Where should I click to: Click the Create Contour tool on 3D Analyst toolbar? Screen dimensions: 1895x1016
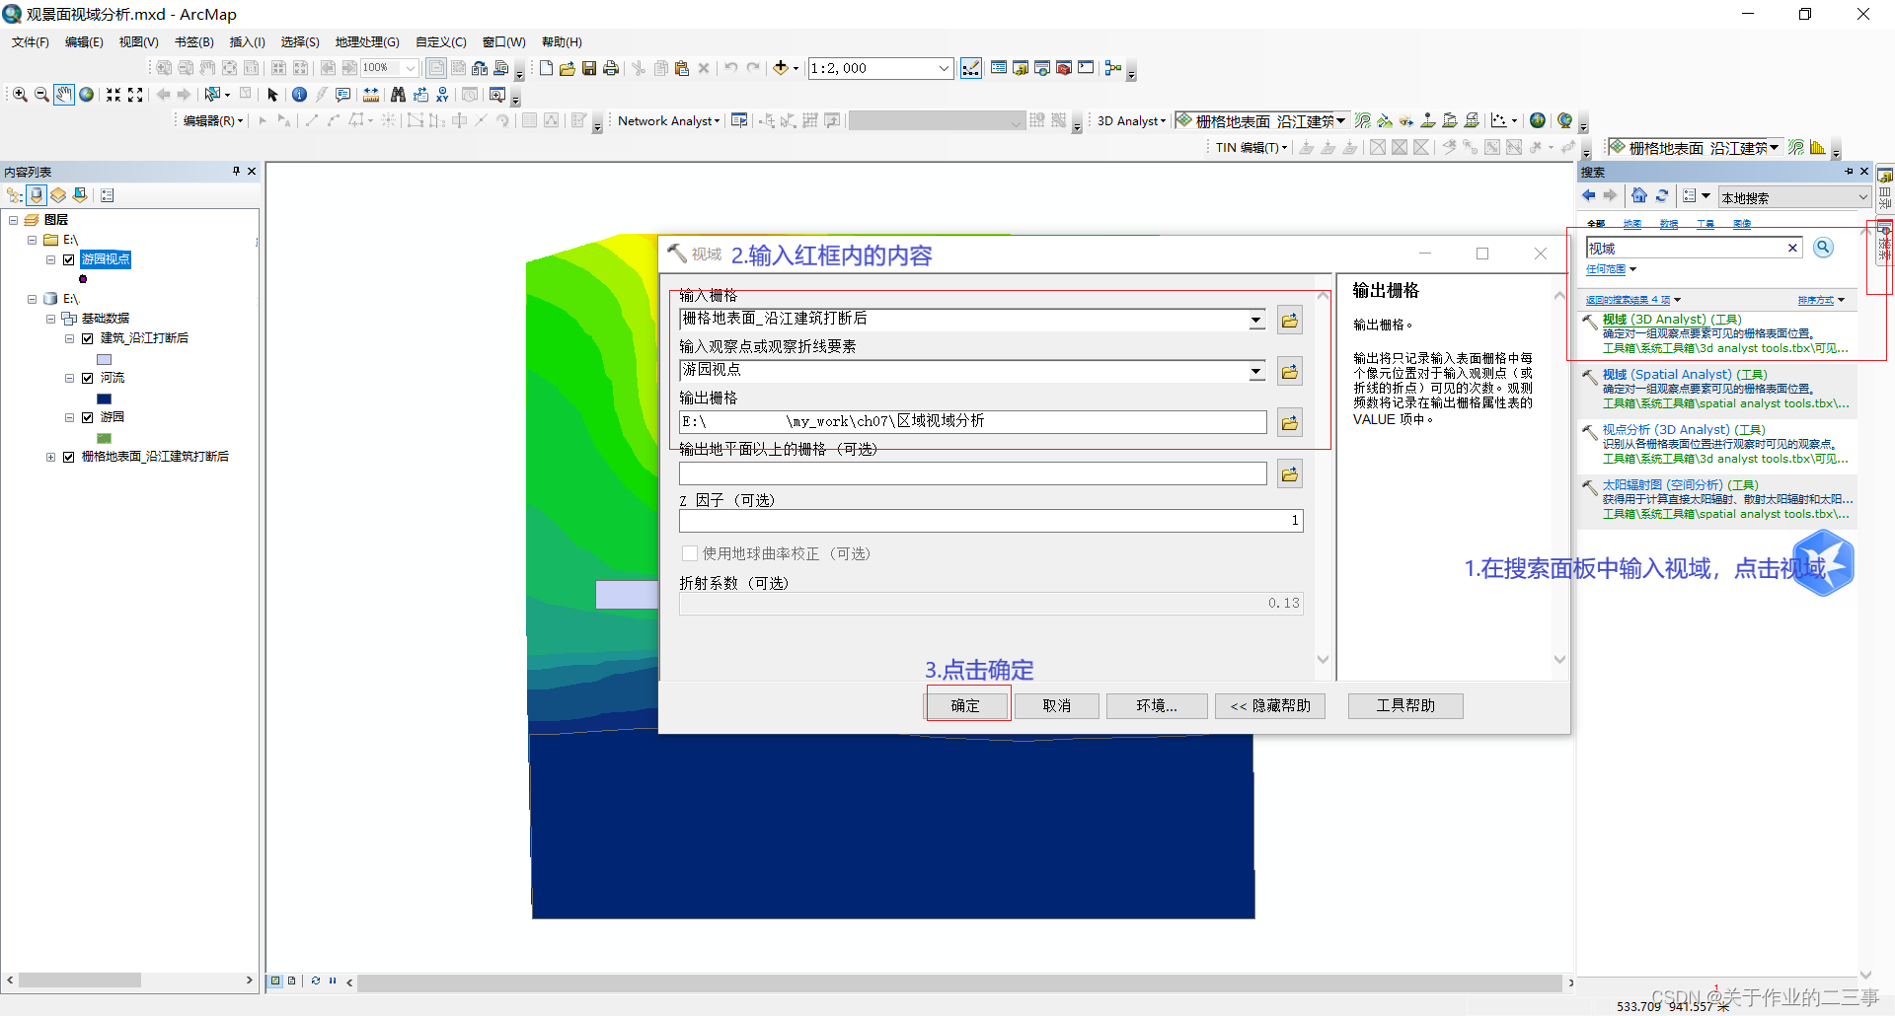(1363, 120)
